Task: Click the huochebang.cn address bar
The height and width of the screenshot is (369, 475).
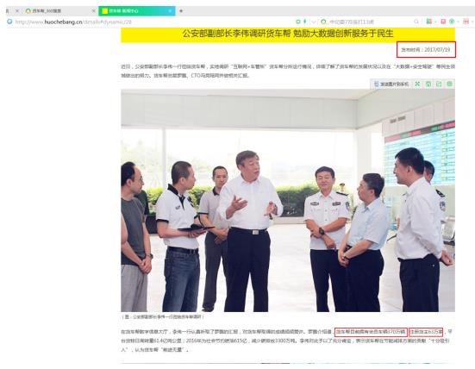Action: 152,22
